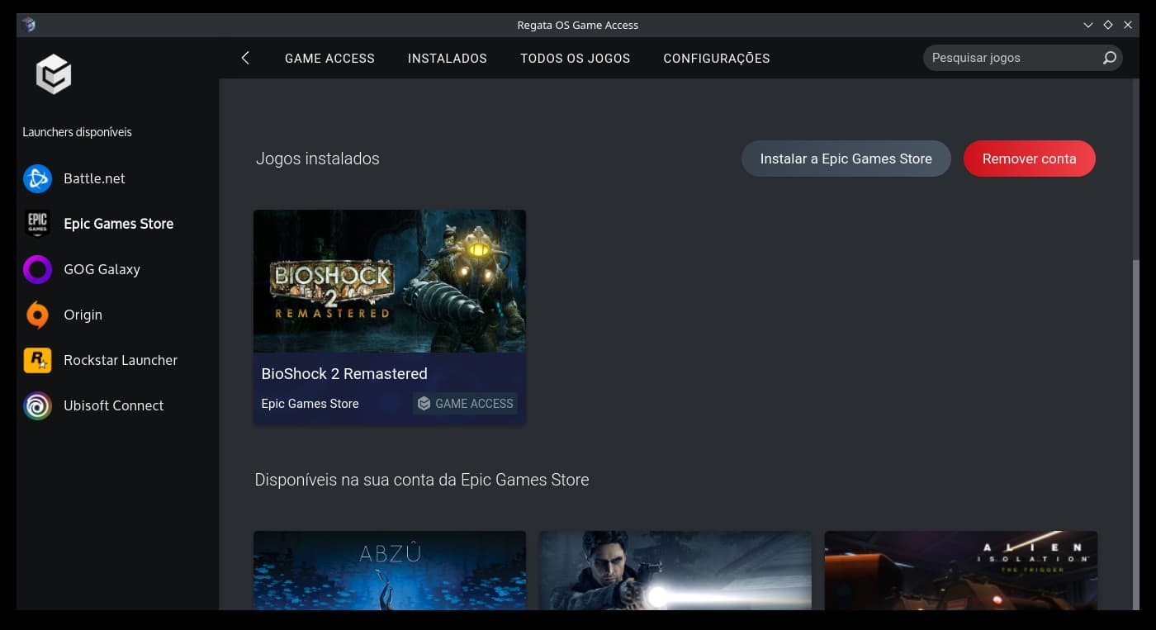Select Battle.net in launchers list
Viewport: 1156px width, 630px height.
94,178
